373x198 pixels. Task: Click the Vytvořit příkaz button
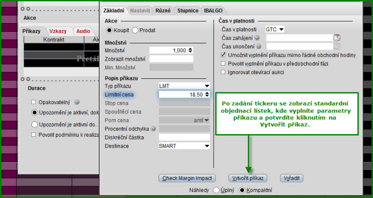click(x=248, y=178)
